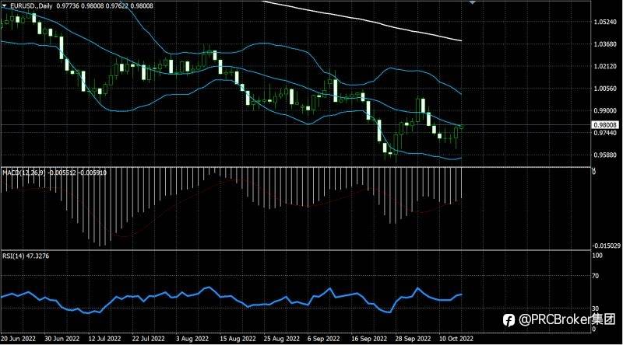The image size is (623, 345).
Task: Click the RSI(14) 47.3276 indicator label
Action: click(26, 256)
